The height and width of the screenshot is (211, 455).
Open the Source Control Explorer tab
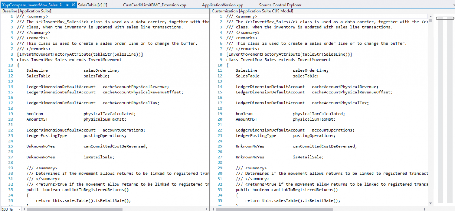click(280, 5)
